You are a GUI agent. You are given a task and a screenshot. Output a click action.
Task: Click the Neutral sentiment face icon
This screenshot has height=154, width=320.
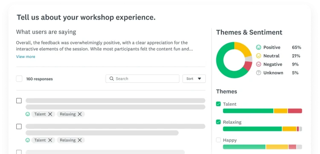(x=259, y=56)
